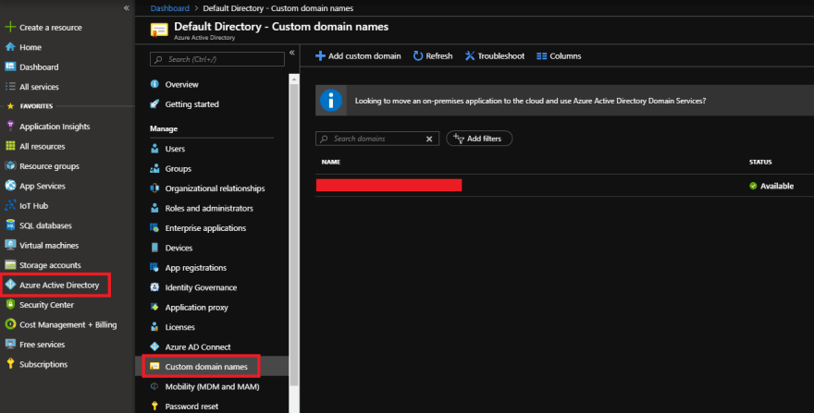The width and height of the screenshot is (814, 413).
Task: Open the Azure AD Domain Services banner message
Action: pyautogui.click(x=530, y=101)
